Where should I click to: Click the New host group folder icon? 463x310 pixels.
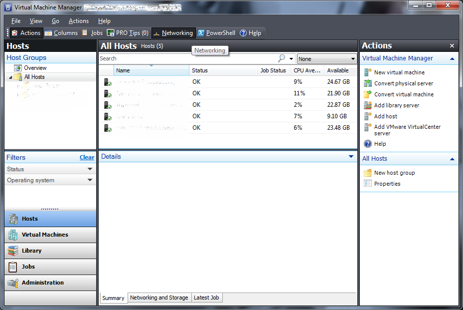[x=368, y=173]
